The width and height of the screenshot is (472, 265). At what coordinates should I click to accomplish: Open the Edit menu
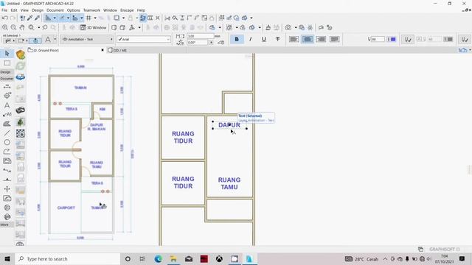pyautogui.click(x=14, y=10)
